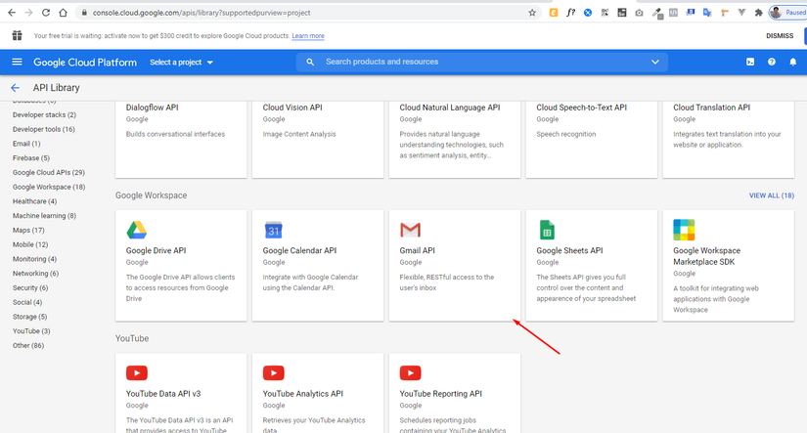Open Dialogflow API card
Viewport: 807px width, 433px height.
181,140
